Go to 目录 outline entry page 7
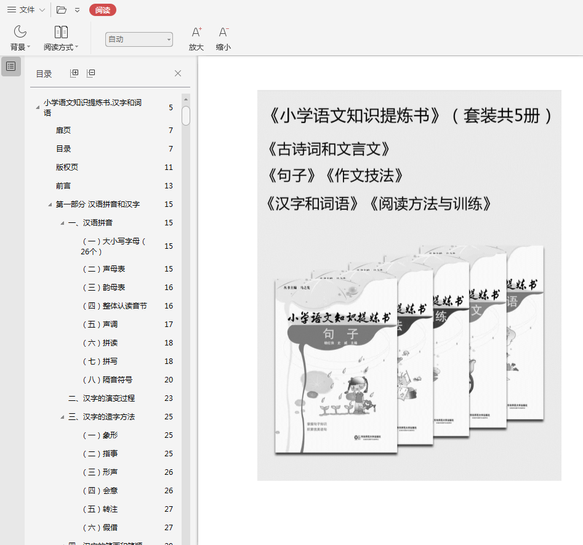Screen dimensions: 583x545 63,149
